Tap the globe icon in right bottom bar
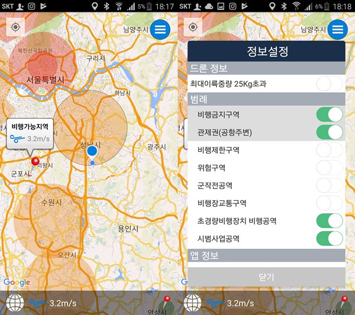 192,303
